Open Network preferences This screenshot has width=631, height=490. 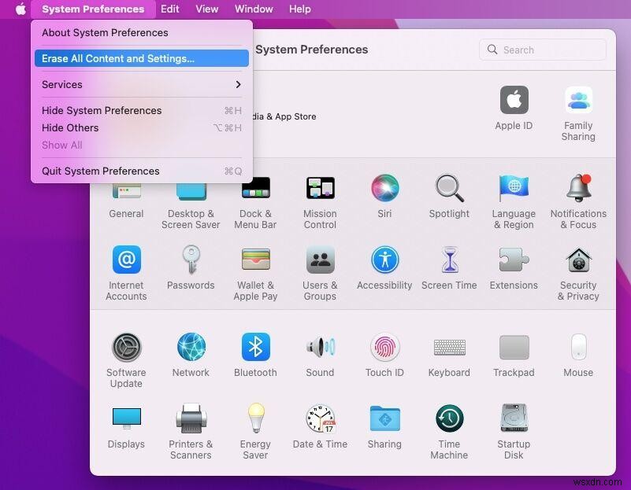(x=191, y=348)
